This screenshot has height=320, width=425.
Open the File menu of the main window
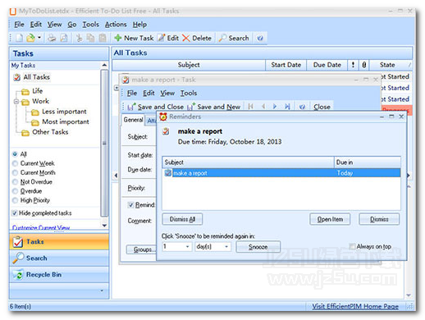tap(19, 25)
